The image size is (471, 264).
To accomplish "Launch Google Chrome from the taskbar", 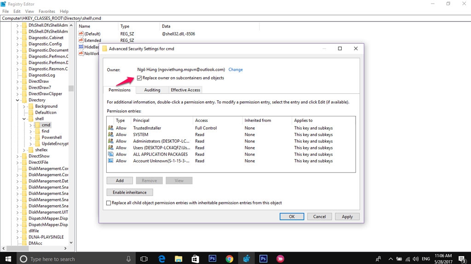I will click(x=230, y=259).
